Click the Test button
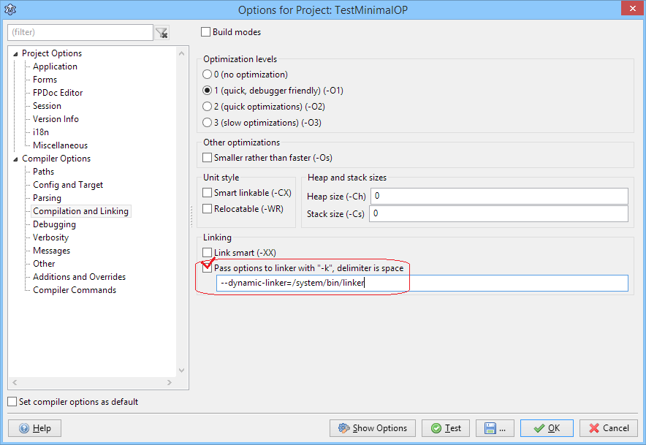This screenshot has width=646, height=445. 445,428
